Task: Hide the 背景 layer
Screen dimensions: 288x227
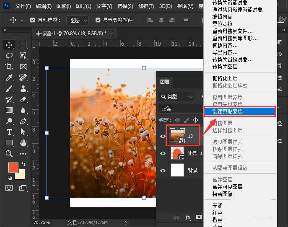Action: [x=163, y=170]
